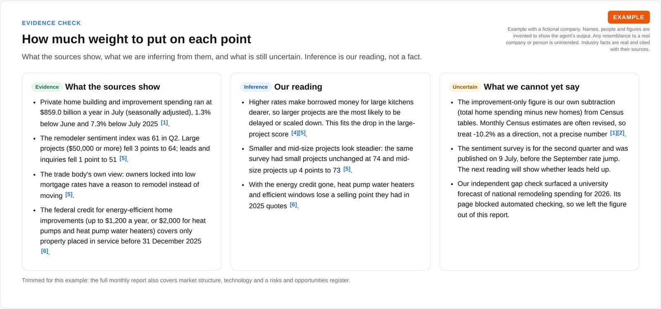Open citation [4] in large-project score bullet

[x=295, y=133]
